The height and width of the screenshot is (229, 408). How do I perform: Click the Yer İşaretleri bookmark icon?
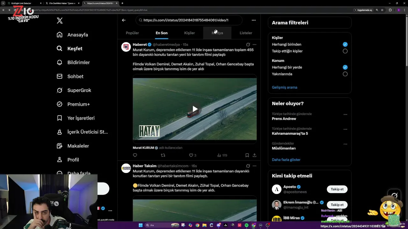pos(60,118)
